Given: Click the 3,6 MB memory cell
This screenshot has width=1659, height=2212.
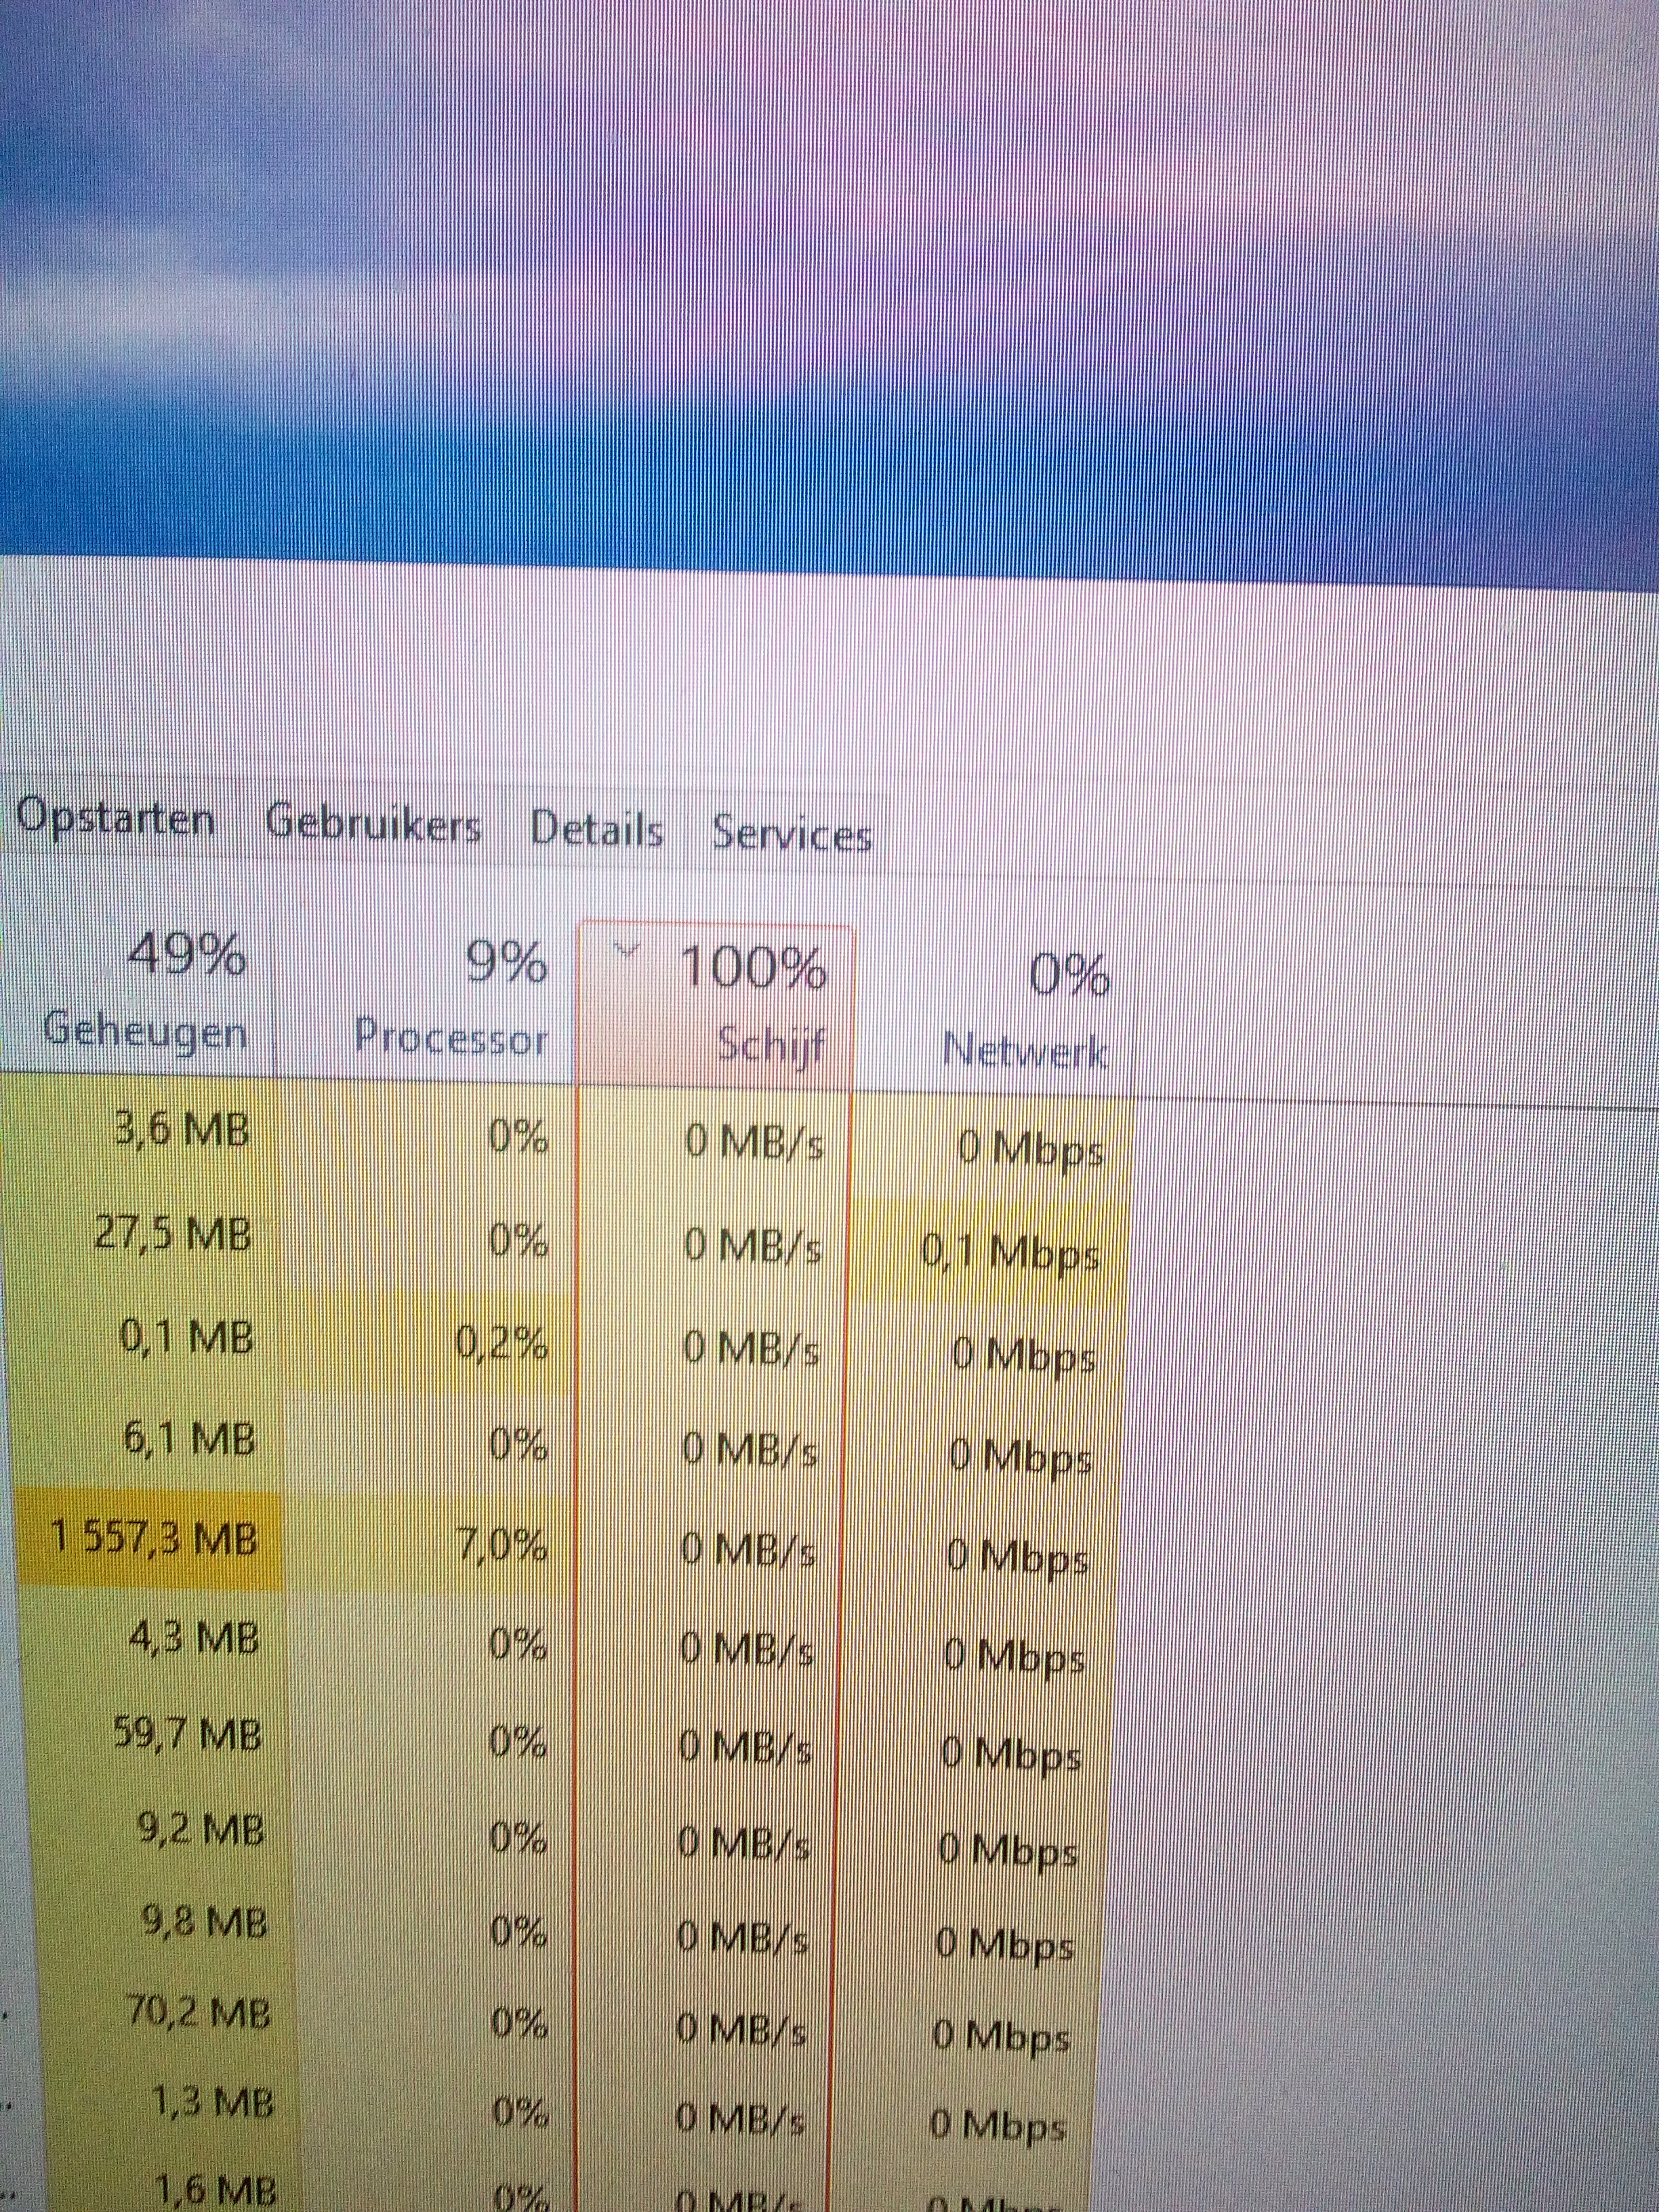Looking at the screenshot, I should 183,1131.
